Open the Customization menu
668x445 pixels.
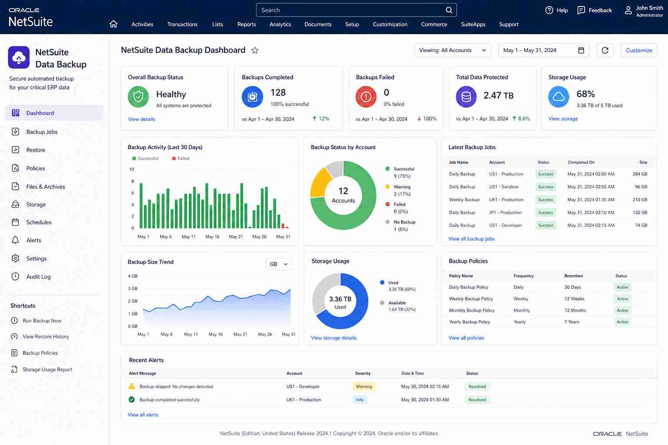(390, 24)
